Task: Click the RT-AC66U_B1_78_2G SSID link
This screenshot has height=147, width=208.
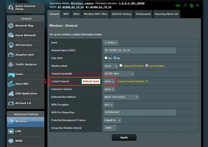Action: pyautogui.click(x=71, y=7)
